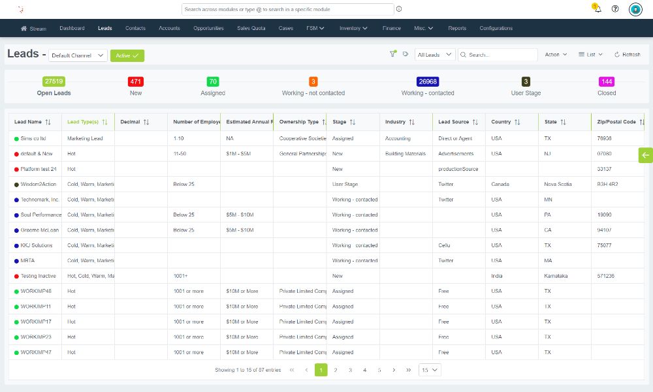Viewport: 653px width, 392px height.
Task: Click the search info icon
Action: pyautogui.click(x=399, y=9)
